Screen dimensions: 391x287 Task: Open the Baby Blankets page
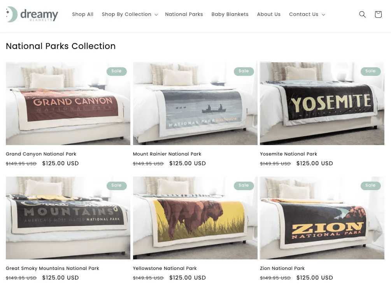pos(230,14)
